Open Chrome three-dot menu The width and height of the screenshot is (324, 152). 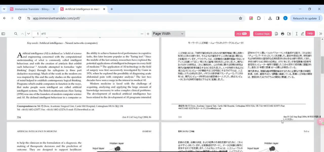coord(319,18)
